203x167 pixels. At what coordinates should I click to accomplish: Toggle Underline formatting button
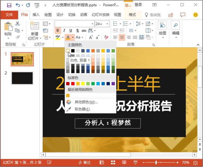[x=71, y=30]
